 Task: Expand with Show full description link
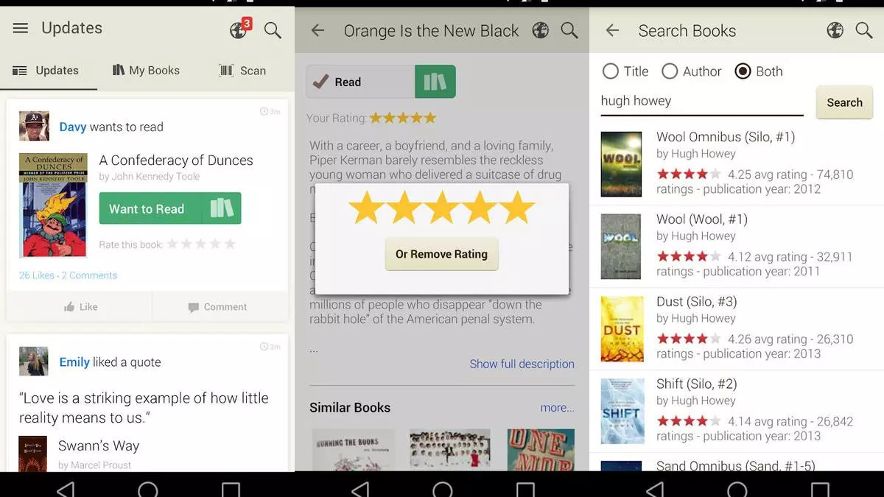point(522,364)
